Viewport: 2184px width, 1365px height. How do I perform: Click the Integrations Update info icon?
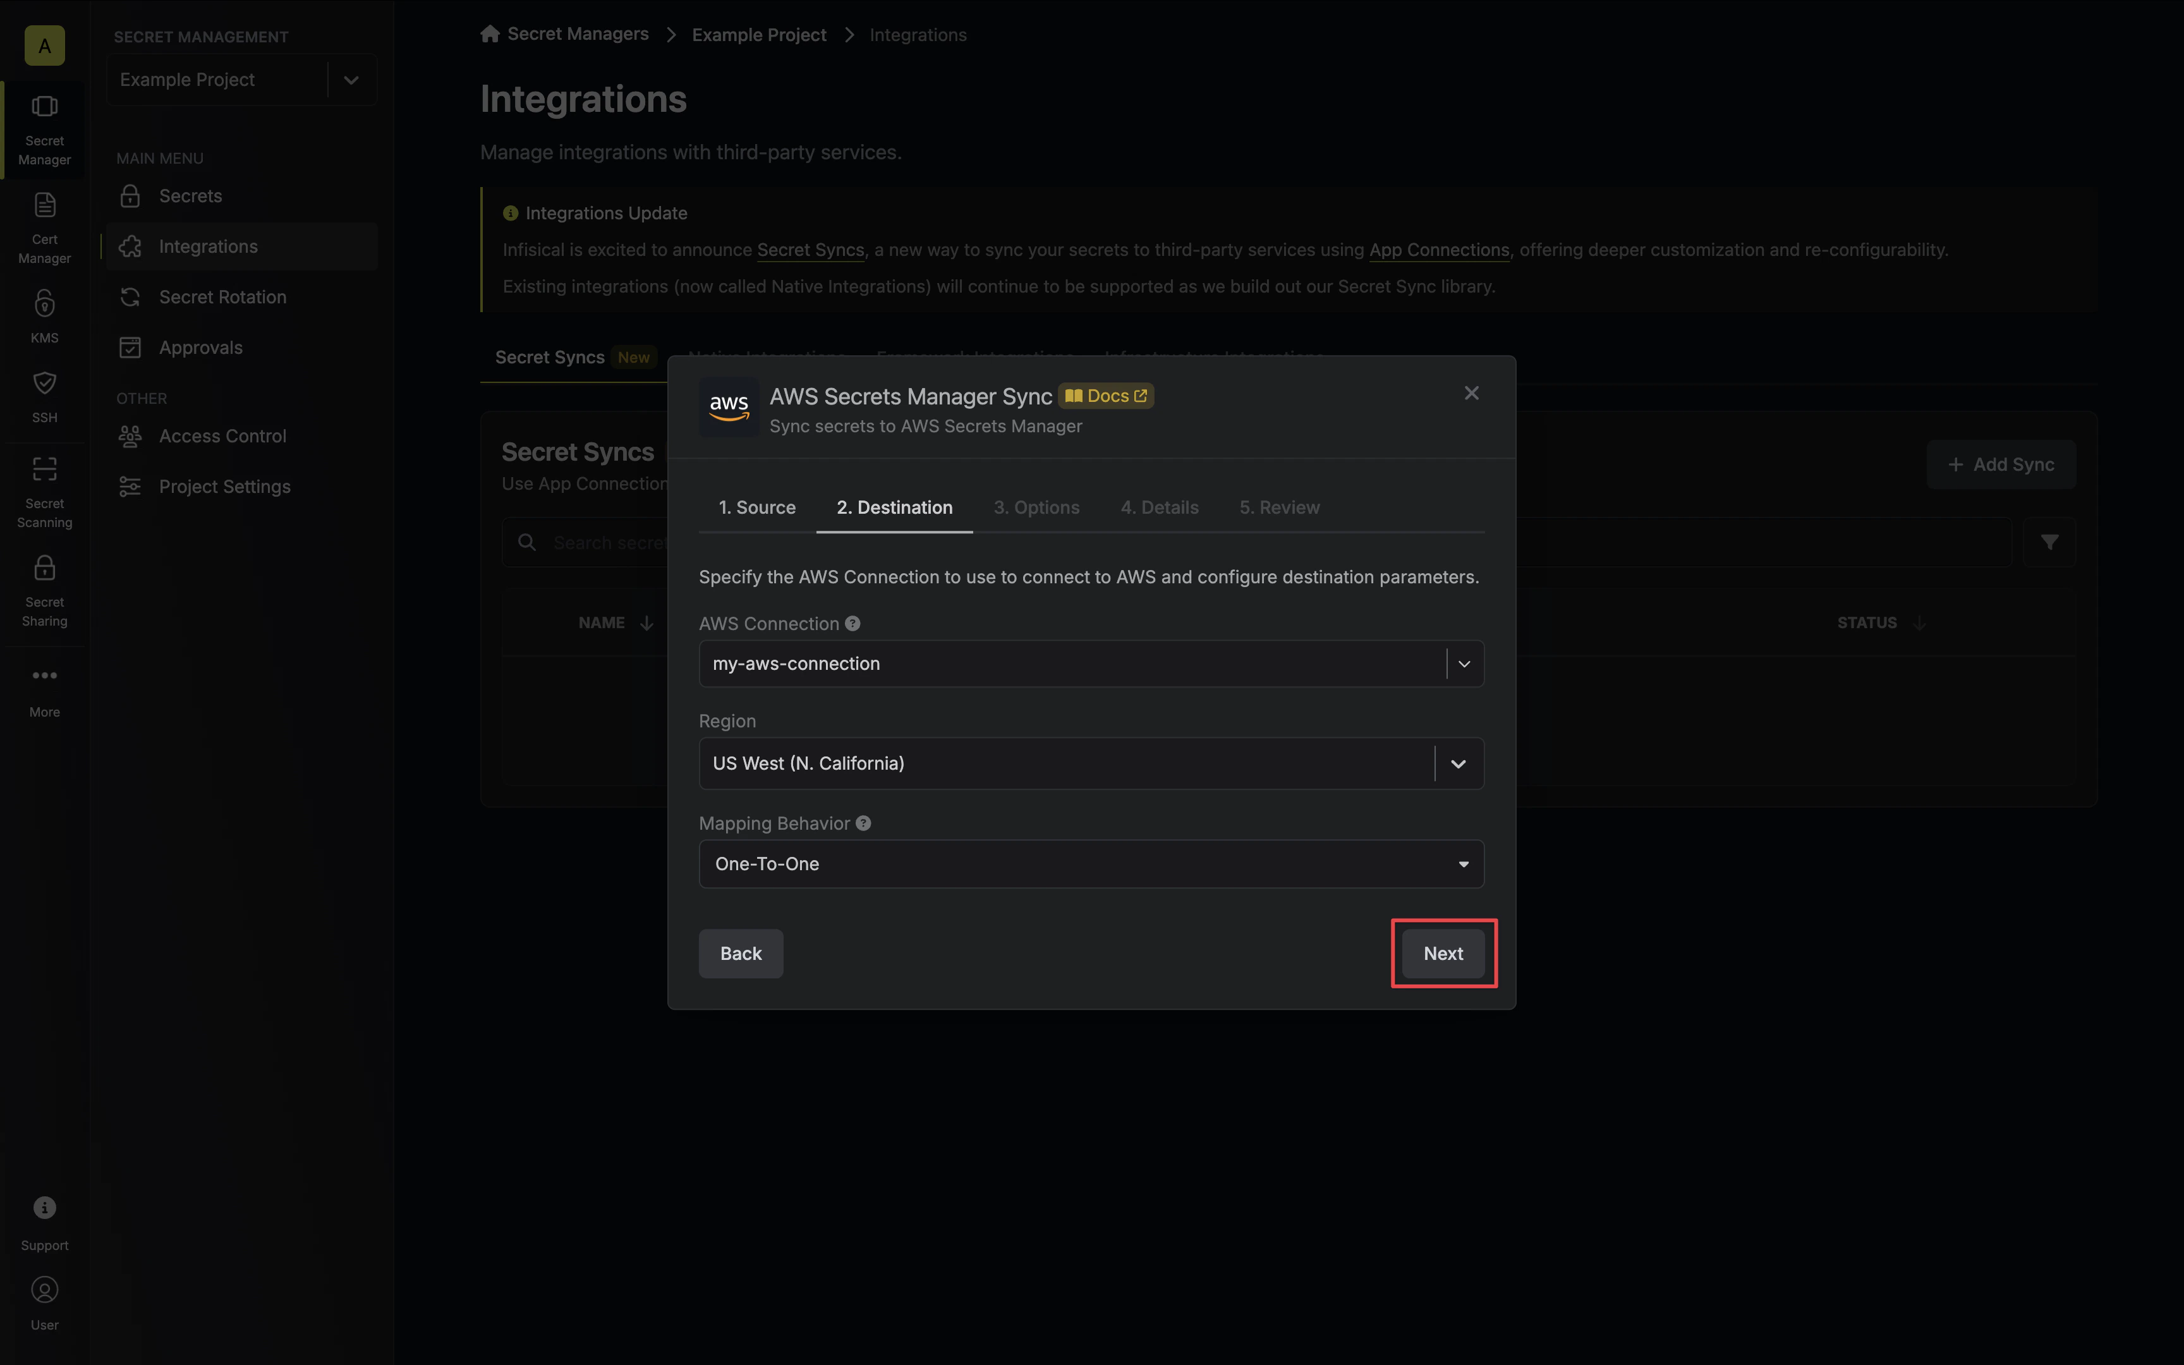[x=511, y=213]
